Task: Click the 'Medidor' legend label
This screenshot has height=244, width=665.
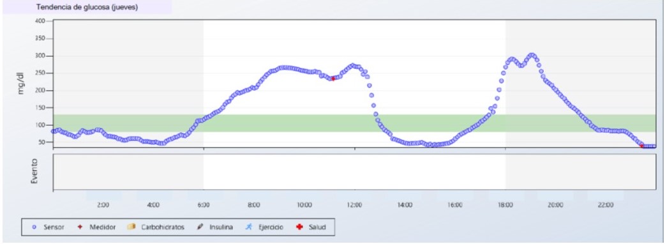Action: [102, 227]
